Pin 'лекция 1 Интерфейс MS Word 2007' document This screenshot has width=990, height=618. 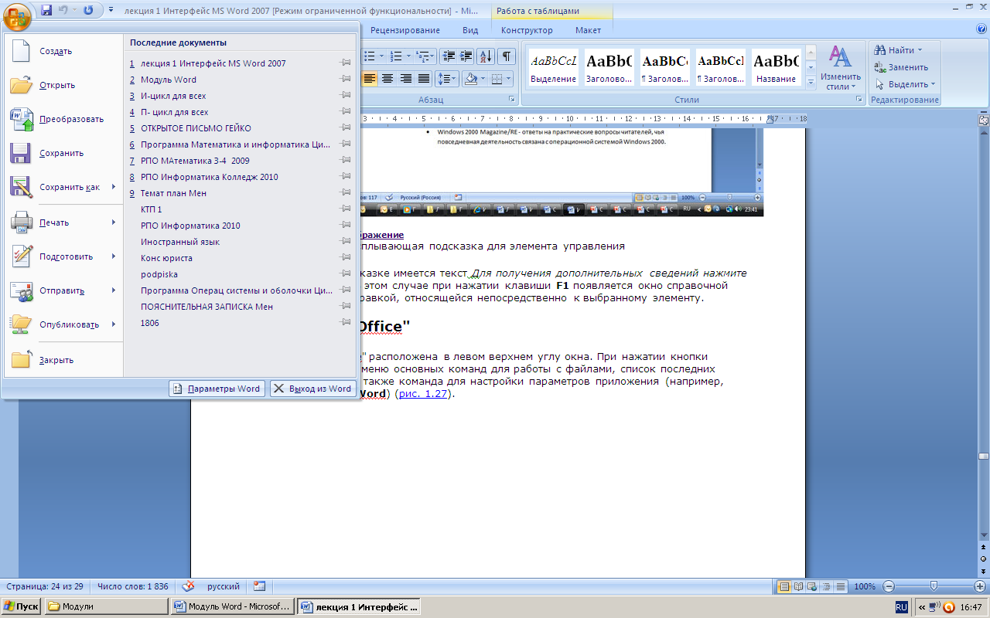click(346, 63)
